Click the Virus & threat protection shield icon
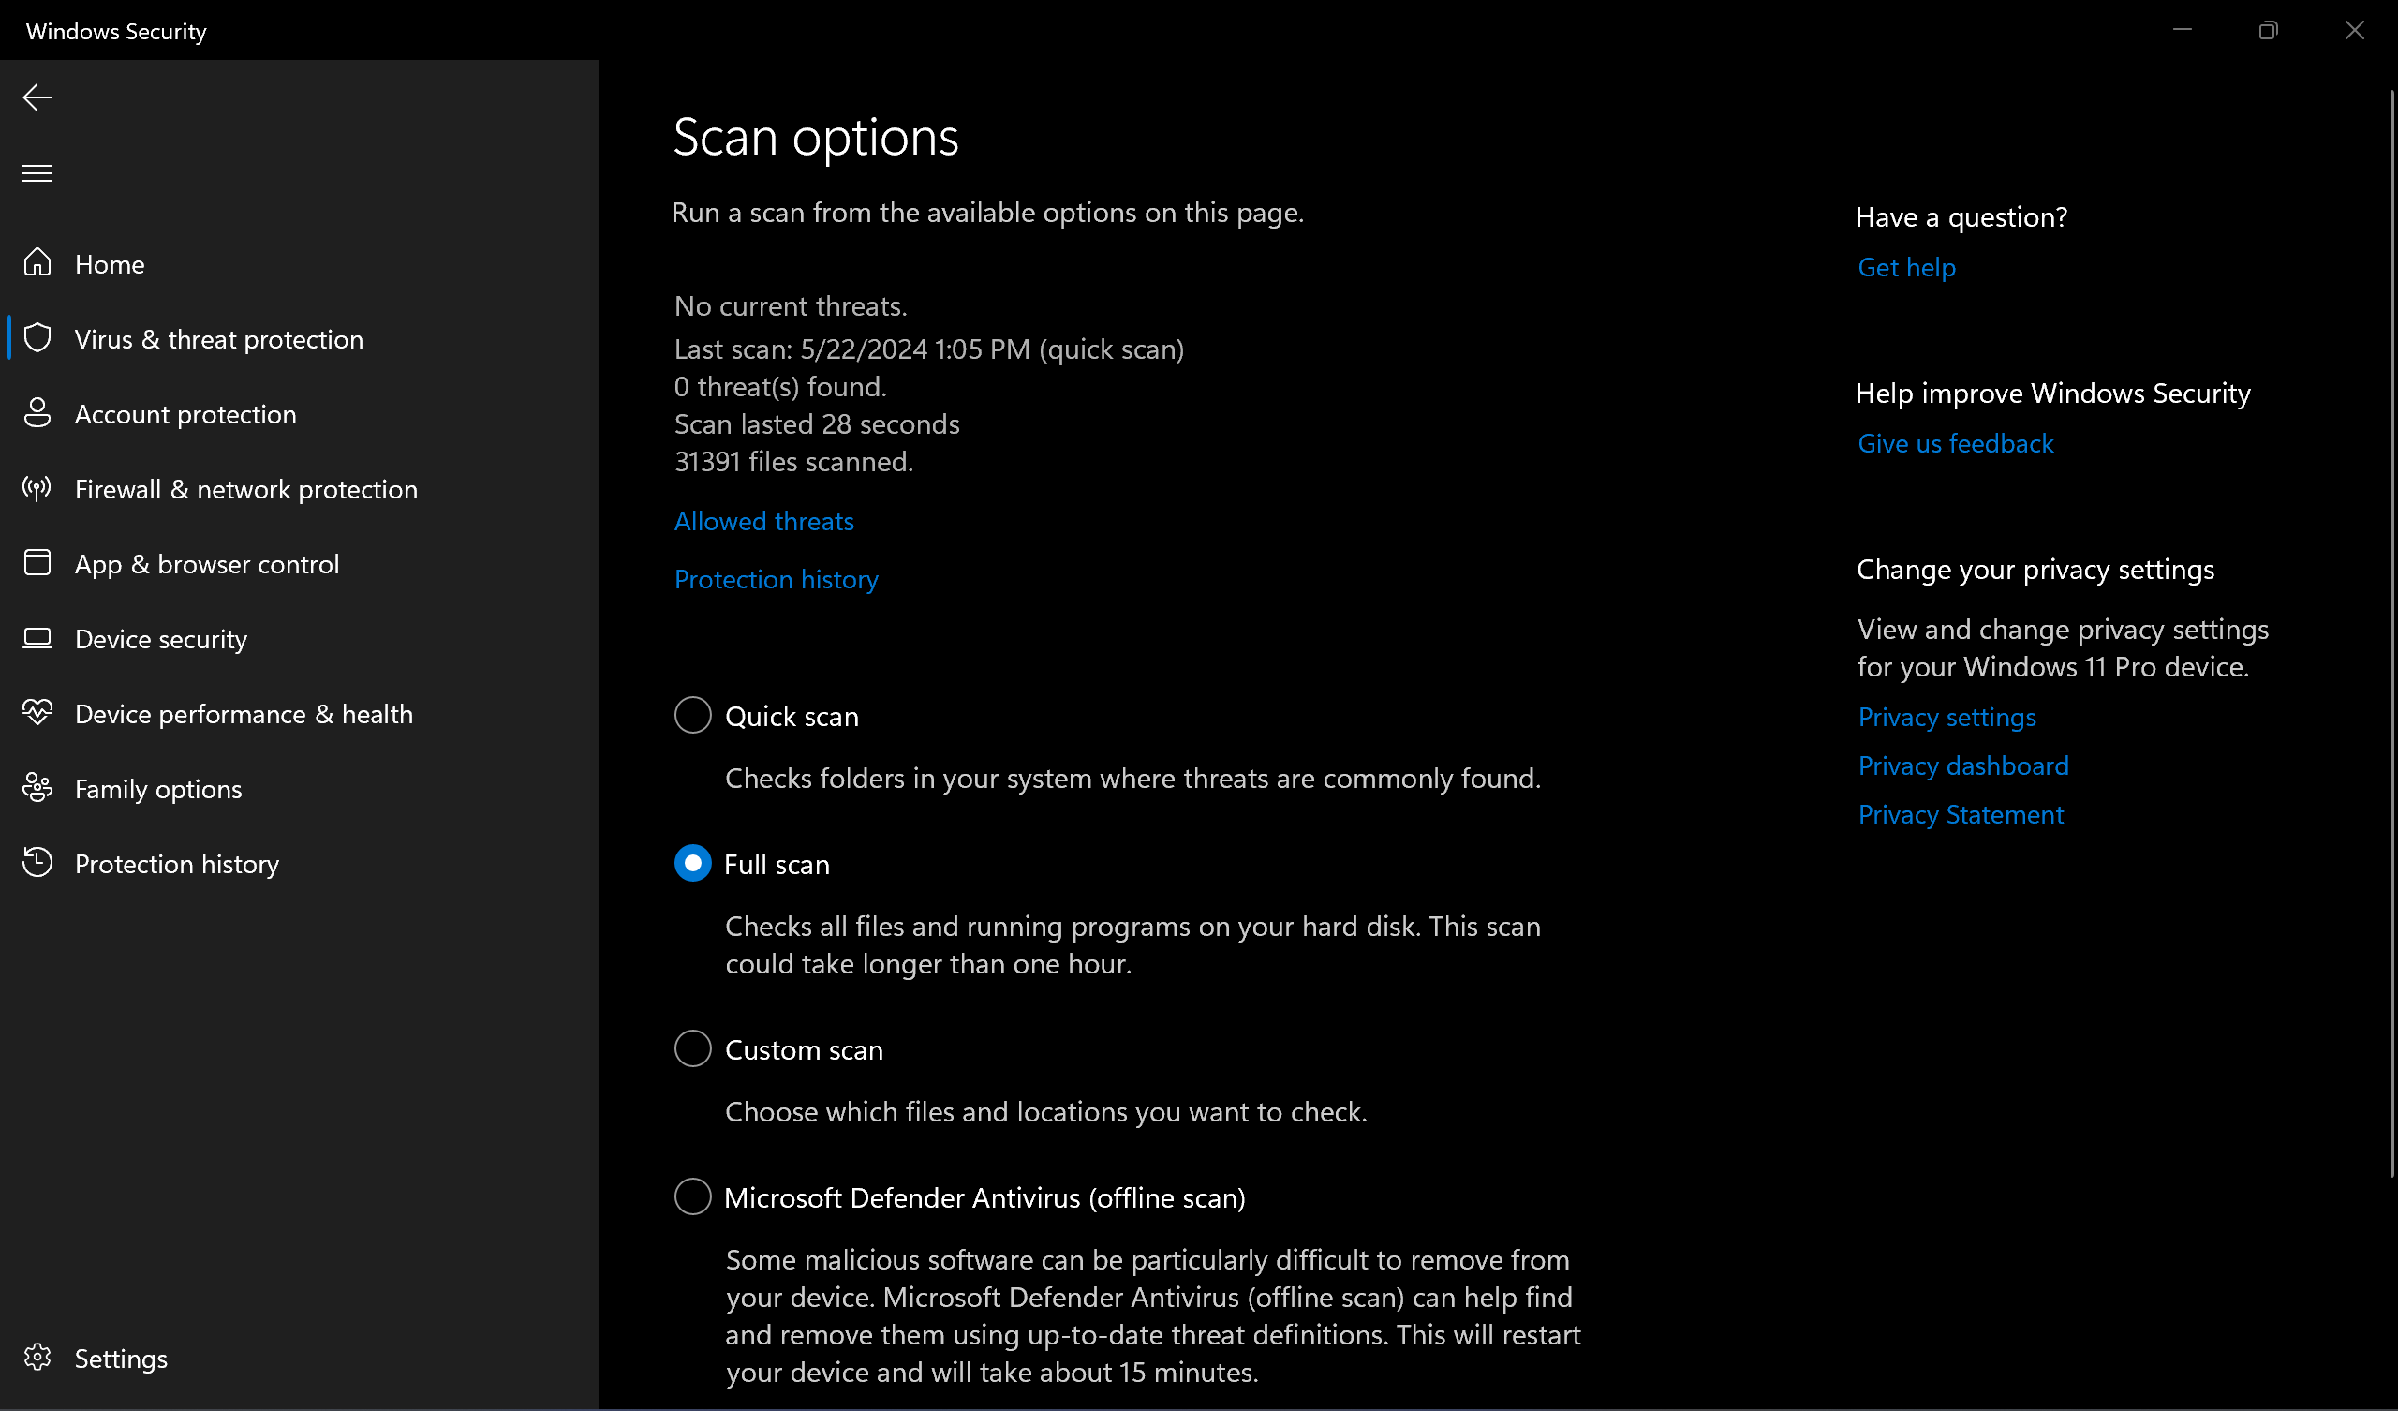The image size is (2398, 1411). coord(38,338)
